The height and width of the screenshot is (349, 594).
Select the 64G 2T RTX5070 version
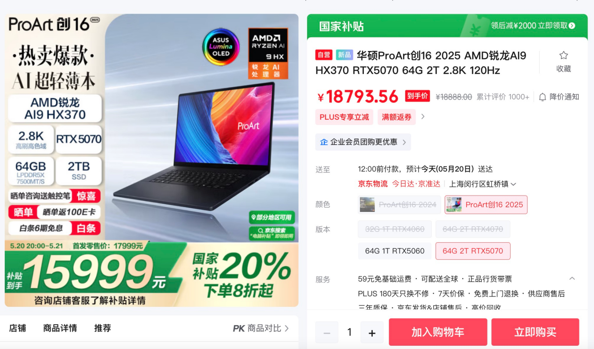(473, 251)
